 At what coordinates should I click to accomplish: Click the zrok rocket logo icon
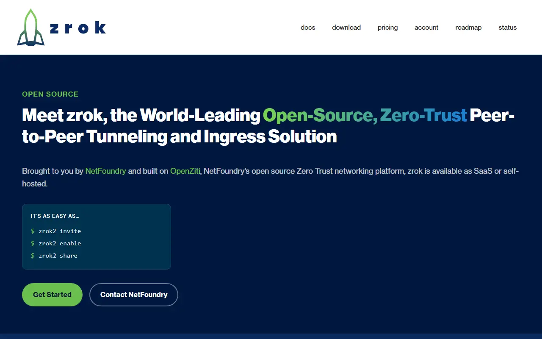tap(31, 27)
